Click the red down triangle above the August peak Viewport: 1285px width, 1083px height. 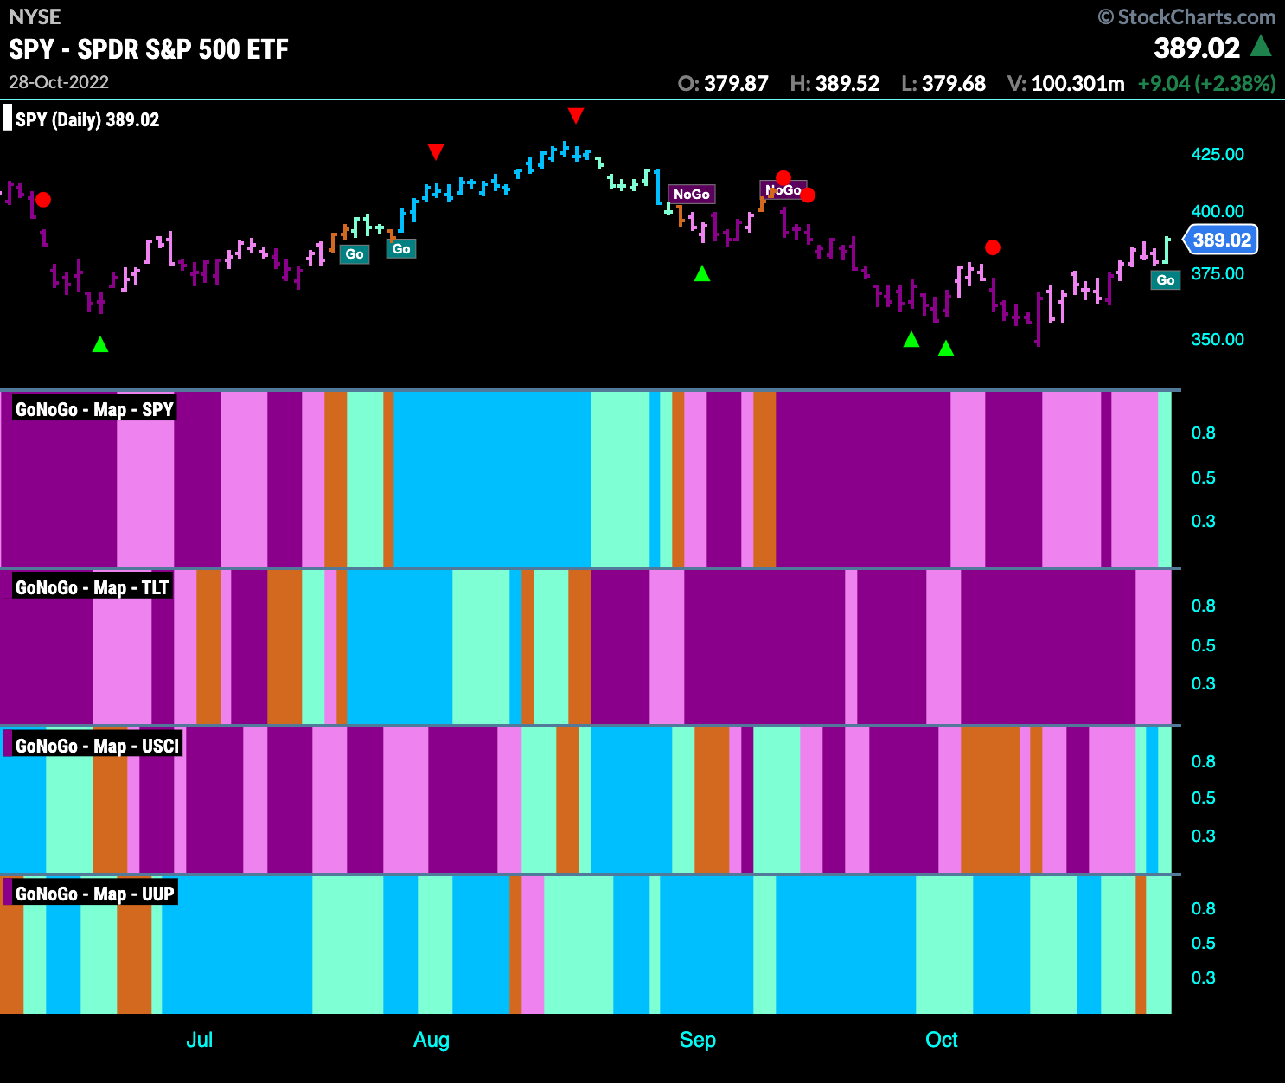pos(576,116)
